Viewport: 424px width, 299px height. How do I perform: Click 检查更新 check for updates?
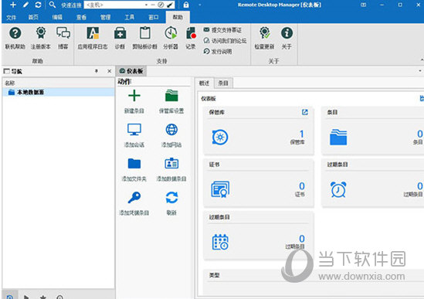click(264, 38)
